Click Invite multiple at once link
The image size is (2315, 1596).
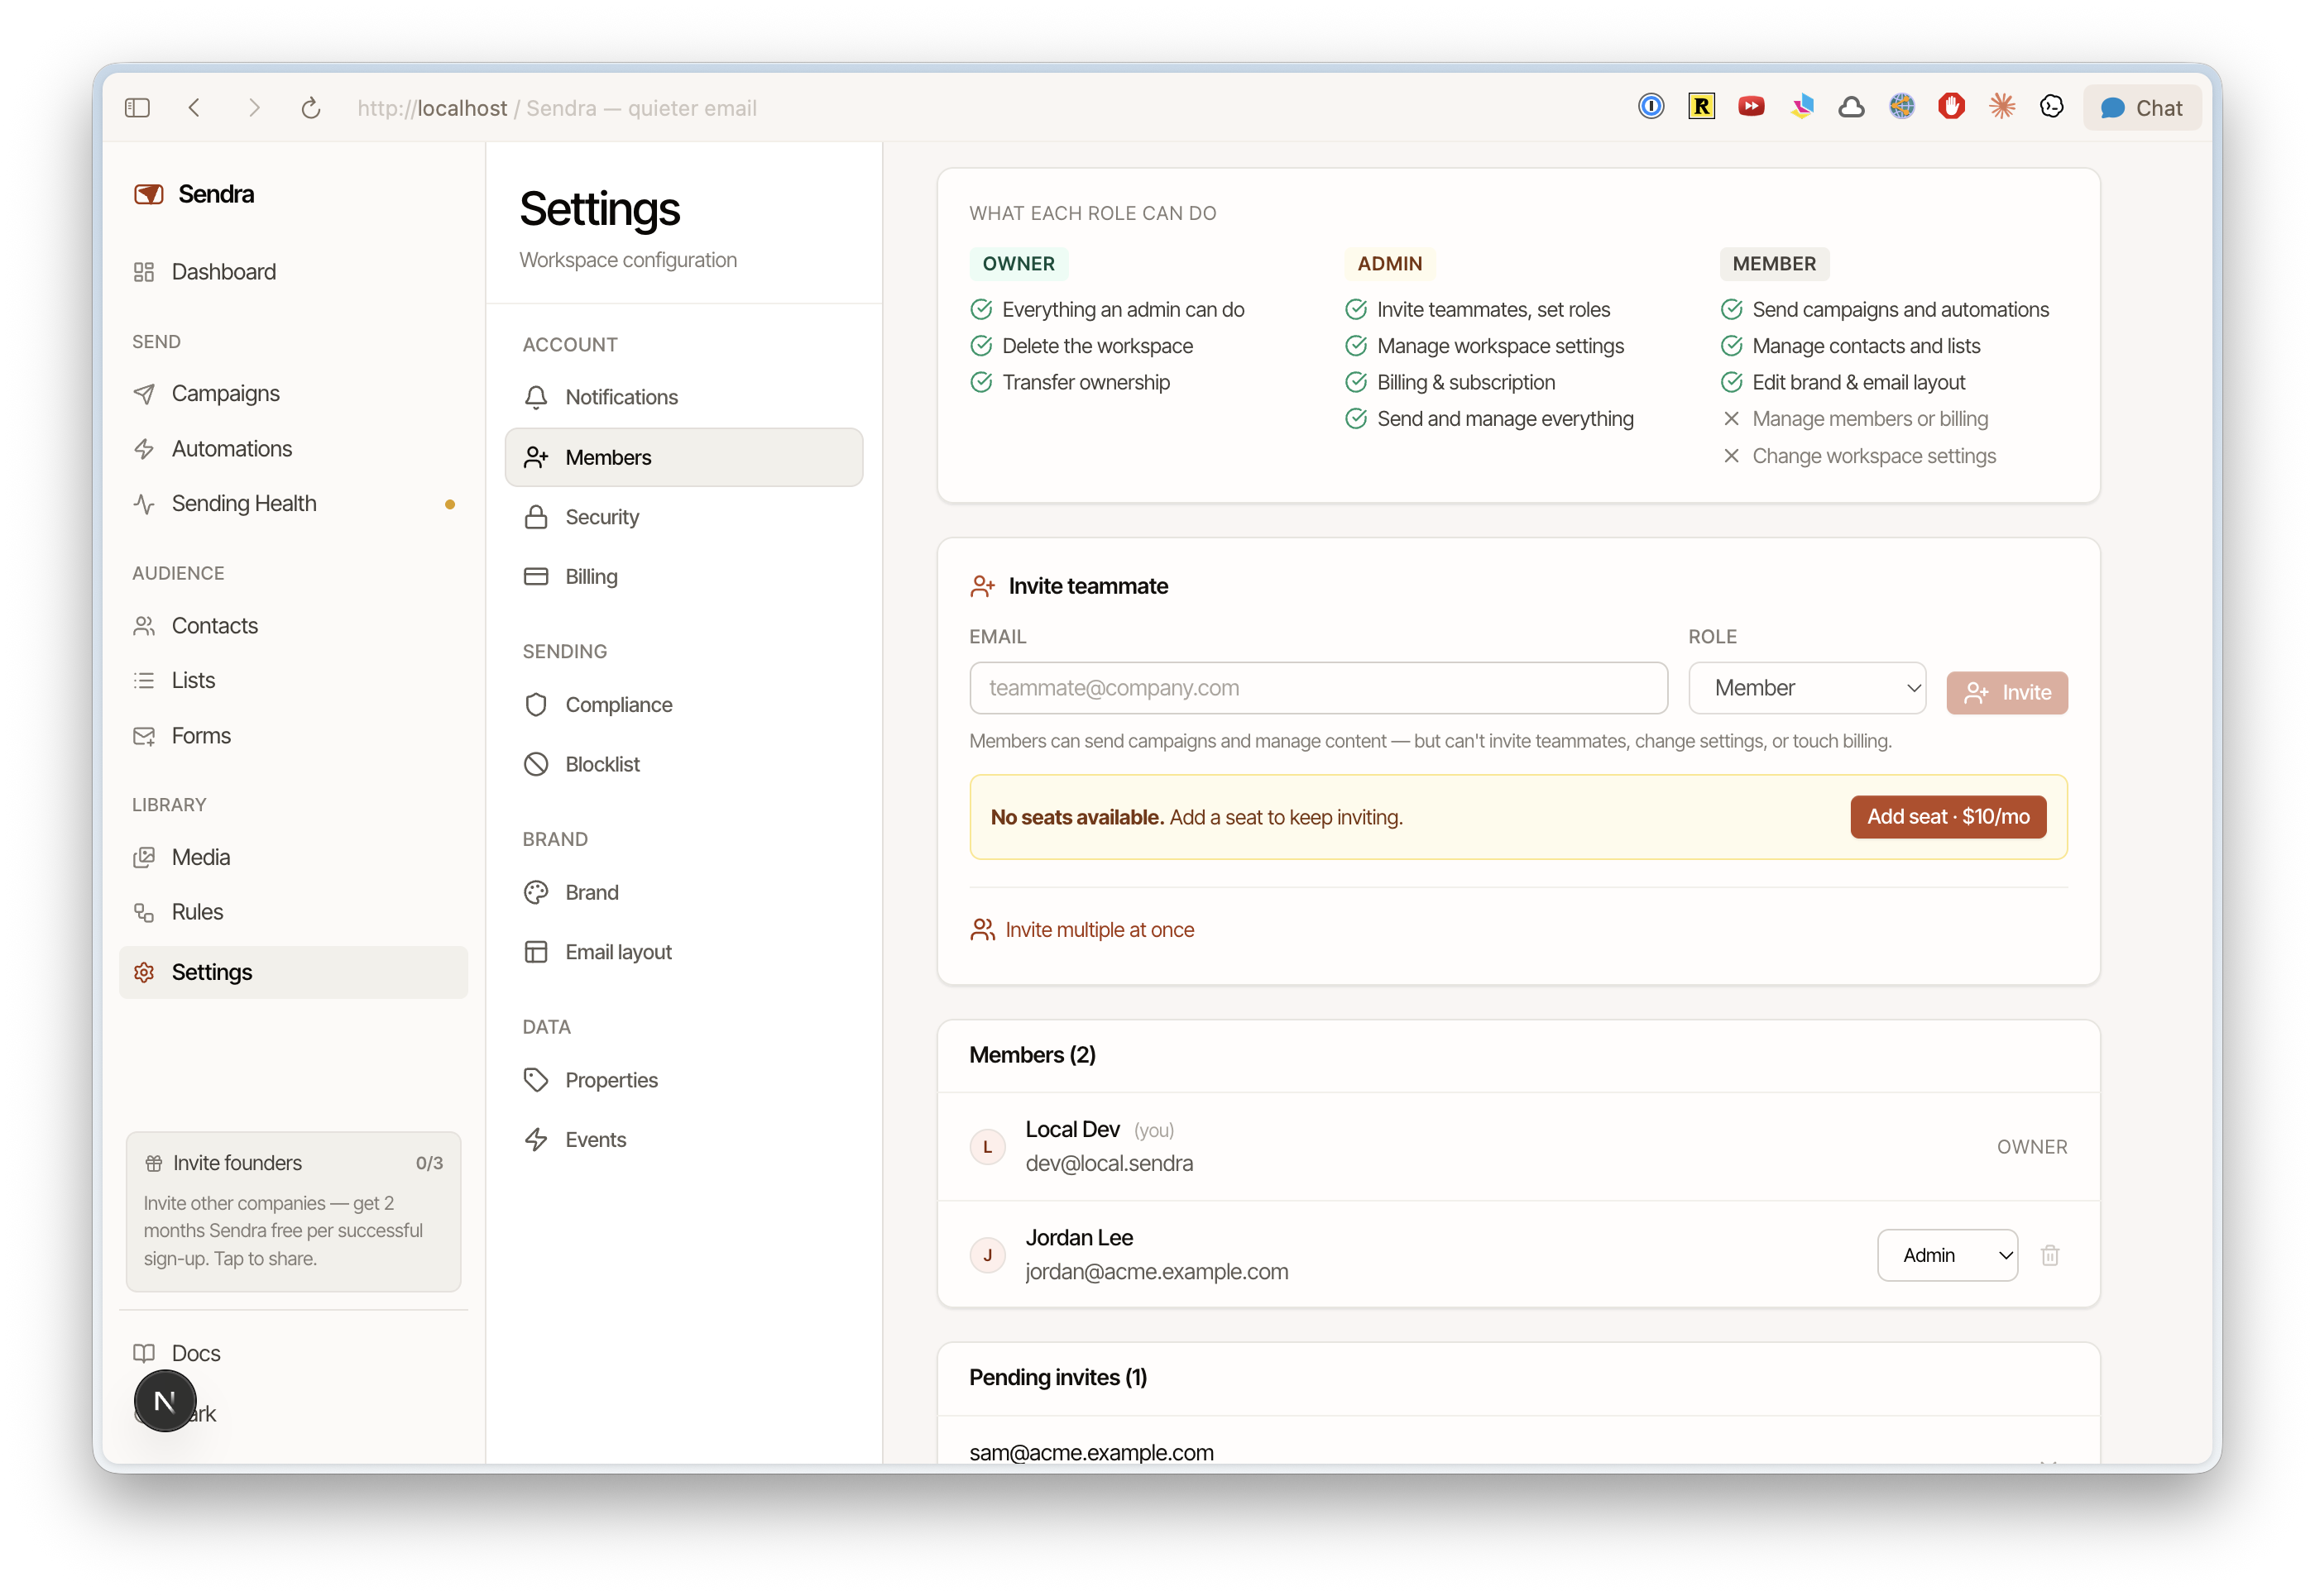coord(1082,930)
